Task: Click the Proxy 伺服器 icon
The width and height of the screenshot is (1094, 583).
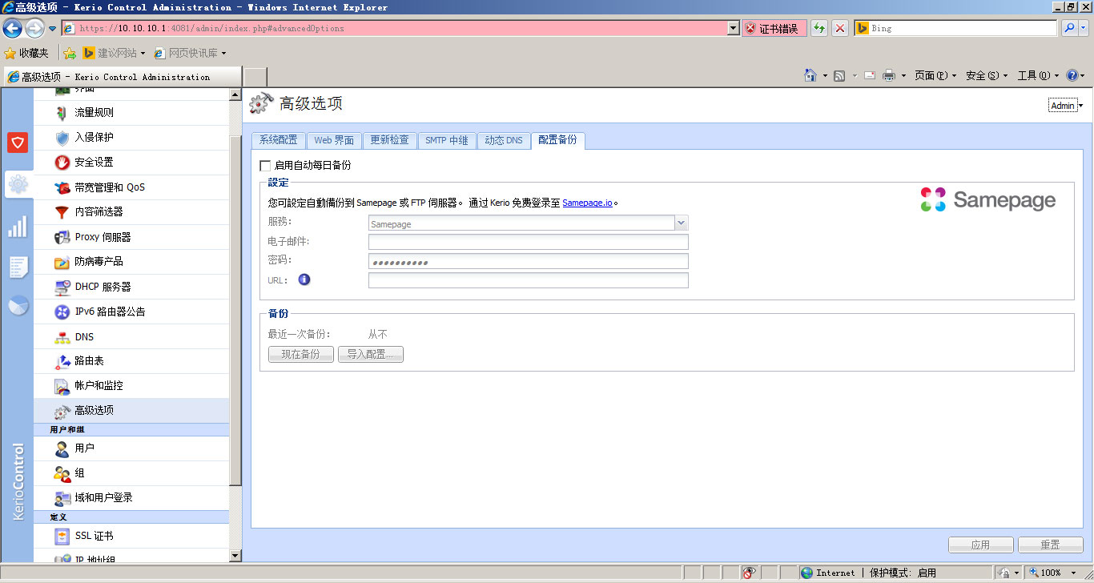Action: point(62,237)
